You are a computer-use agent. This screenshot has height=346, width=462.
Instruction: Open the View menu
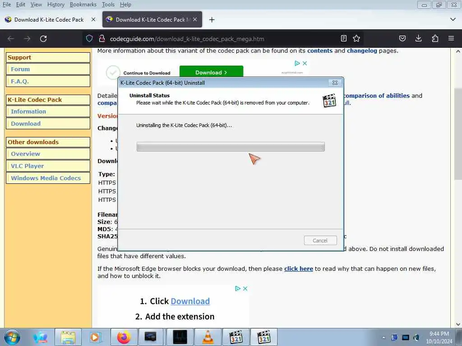[x=36, y=5]
